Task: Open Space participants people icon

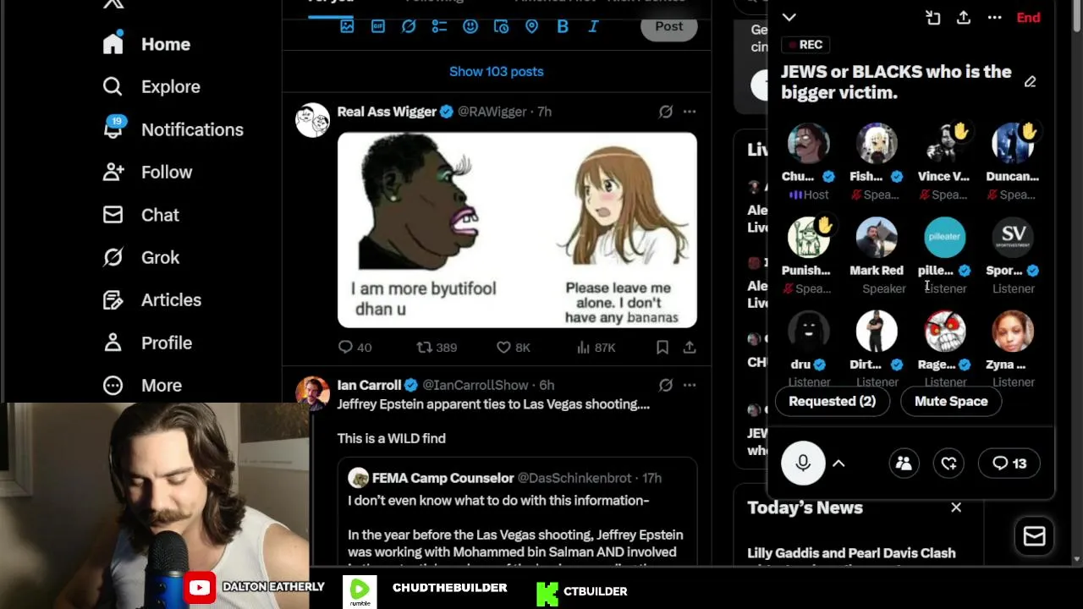Action: click(x=904, y=464)
